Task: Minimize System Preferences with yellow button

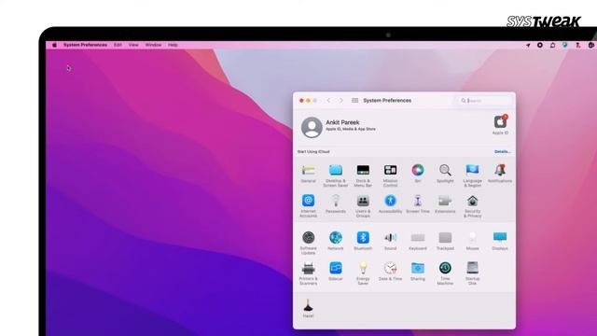Action: pos(308,101)
